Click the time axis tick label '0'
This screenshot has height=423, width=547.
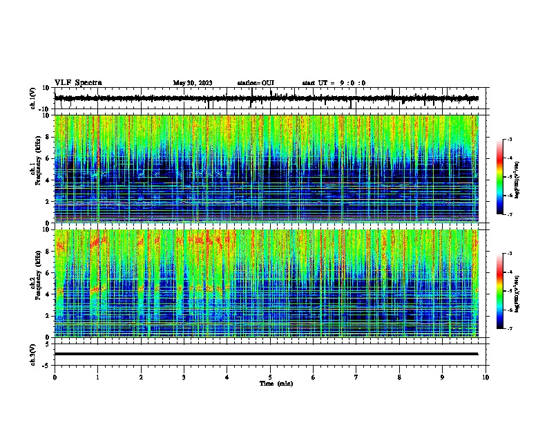(55, 377)
